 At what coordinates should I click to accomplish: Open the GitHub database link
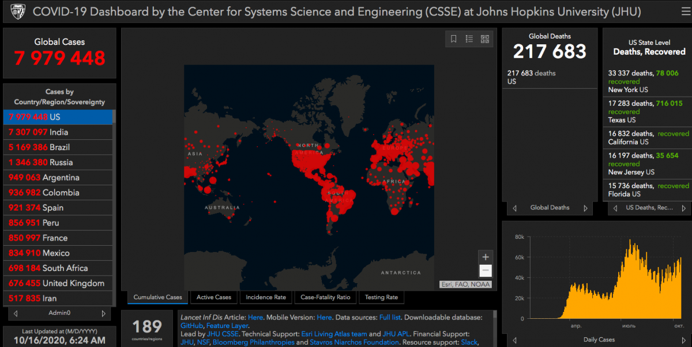(x=191, y=326)
